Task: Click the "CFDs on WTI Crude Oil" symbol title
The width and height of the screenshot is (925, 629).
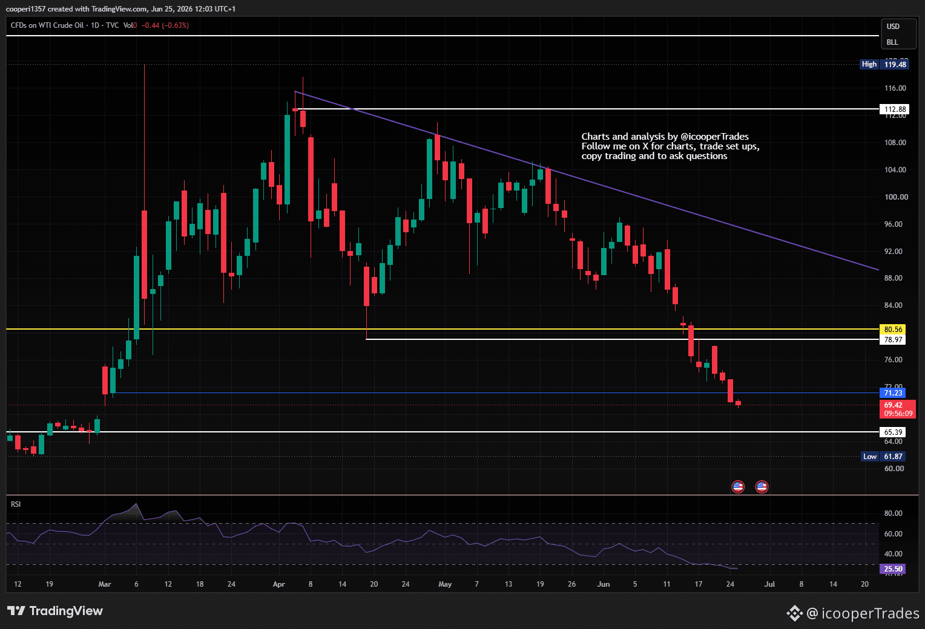Action: click(x=47, y=25)
